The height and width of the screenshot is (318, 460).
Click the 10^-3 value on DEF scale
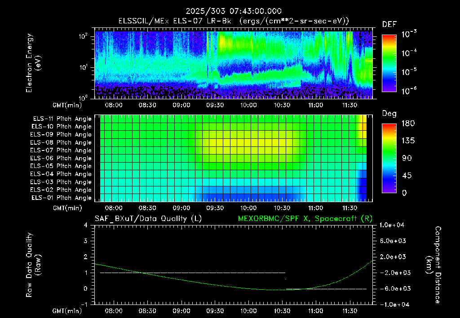tap(409, 34)
